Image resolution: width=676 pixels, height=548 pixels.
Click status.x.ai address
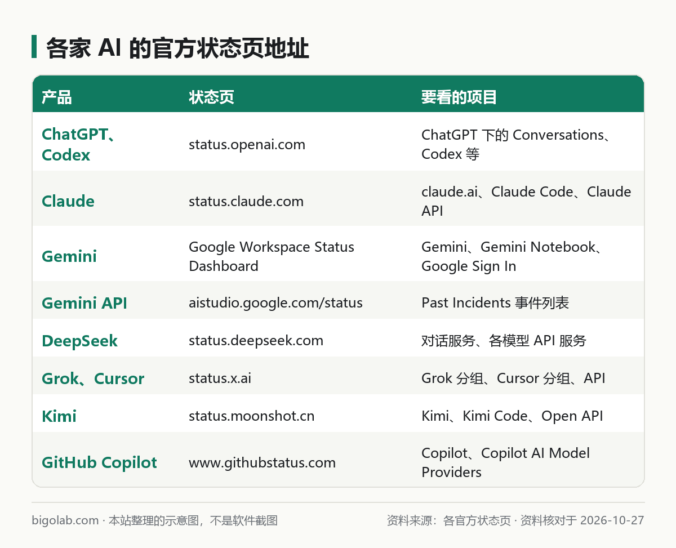click(220, 378)
